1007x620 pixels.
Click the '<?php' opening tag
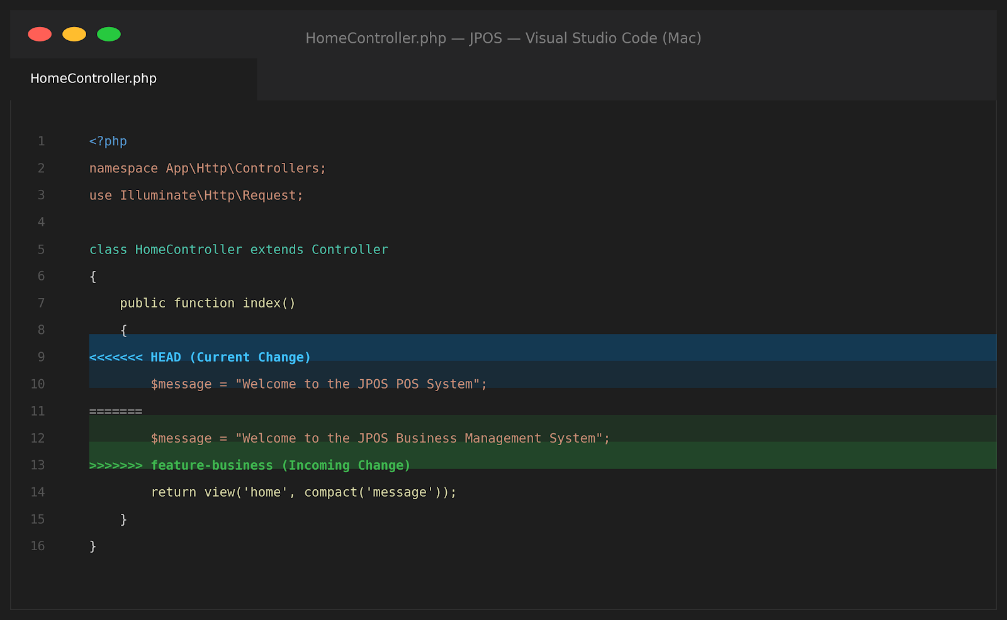point(108,141)
